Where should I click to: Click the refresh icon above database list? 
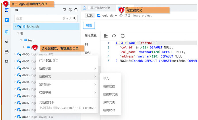[76, 10]
